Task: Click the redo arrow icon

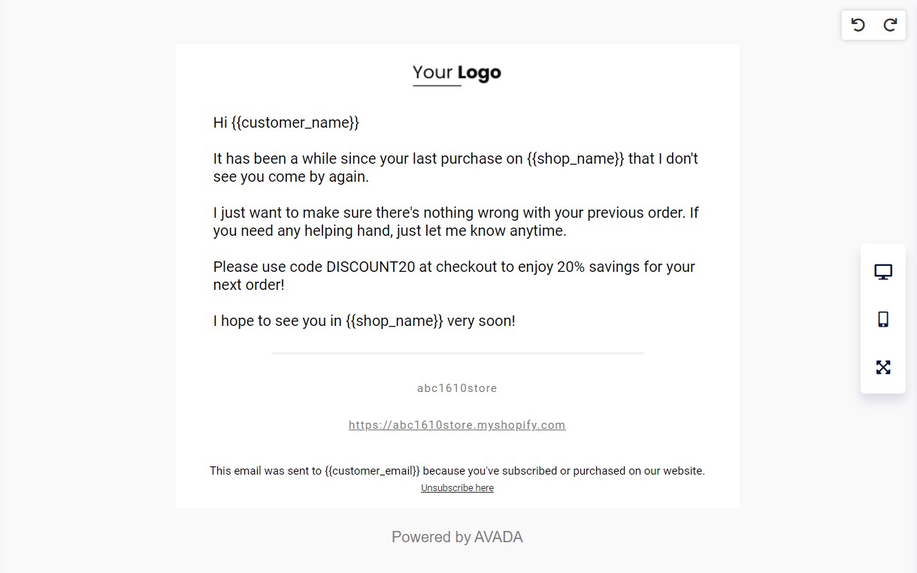Action: 890,25
